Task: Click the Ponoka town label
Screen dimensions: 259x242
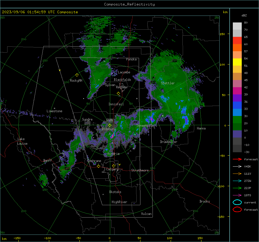Action: 131,59
